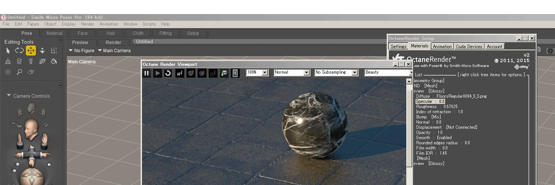Toggle the animating key icon in Camera Controls
Image resolution: width=555 pixels, height=185 pixels.
tap(16, 124)
